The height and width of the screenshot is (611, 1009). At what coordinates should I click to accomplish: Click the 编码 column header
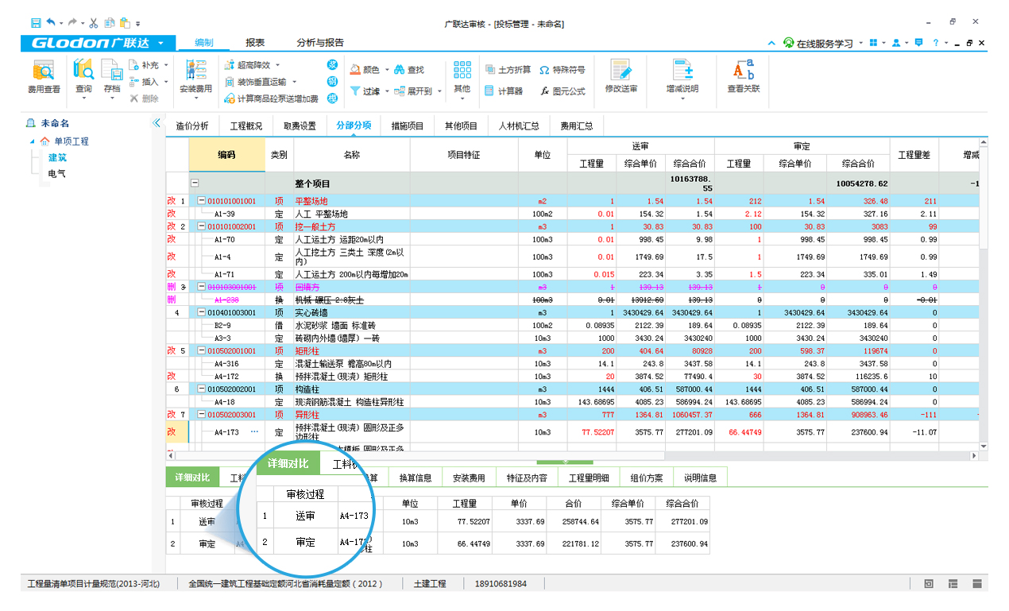pyautogui.click(x=227, y=154)
